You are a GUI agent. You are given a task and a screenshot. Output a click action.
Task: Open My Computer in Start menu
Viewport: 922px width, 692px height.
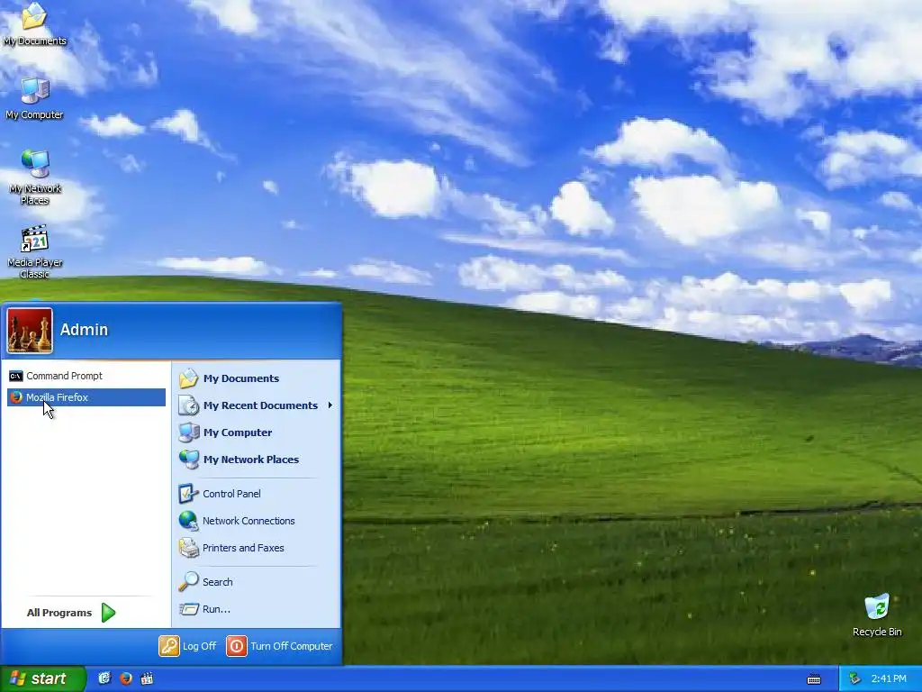point(255,432)
